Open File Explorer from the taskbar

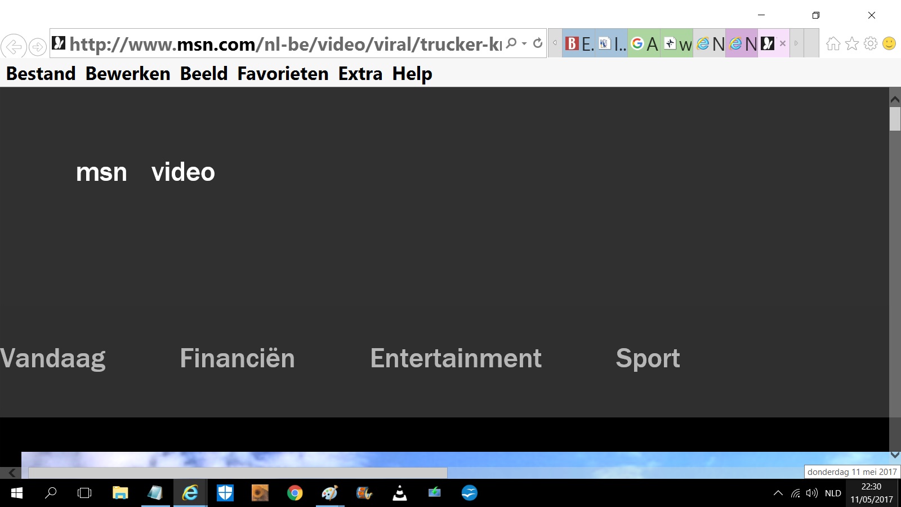pos(120,493)
